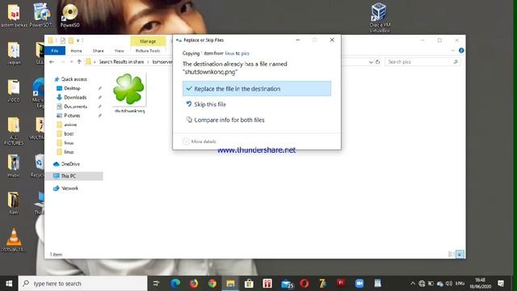
Task: Launch Firefox from the taskbar
Action: coord(194,284)
